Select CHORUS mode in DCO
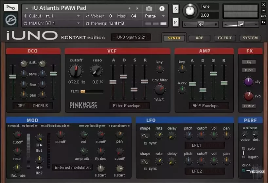This screenshot has height=183, width=268. click(x=40, y=106)
